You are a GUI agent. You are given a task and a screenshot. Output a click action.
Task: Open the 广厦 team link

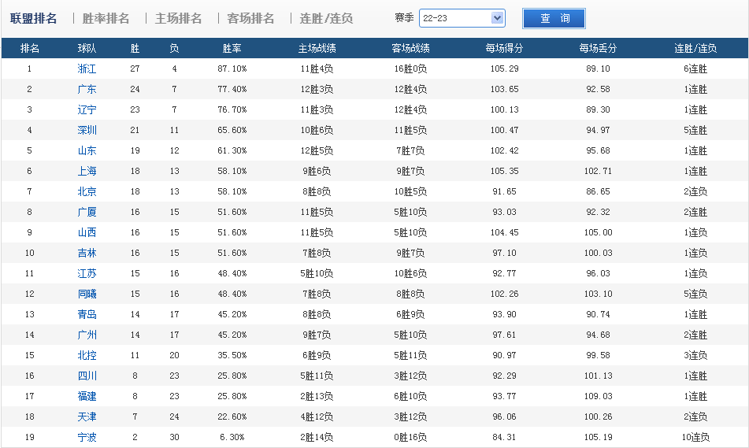tap(87, 212)
